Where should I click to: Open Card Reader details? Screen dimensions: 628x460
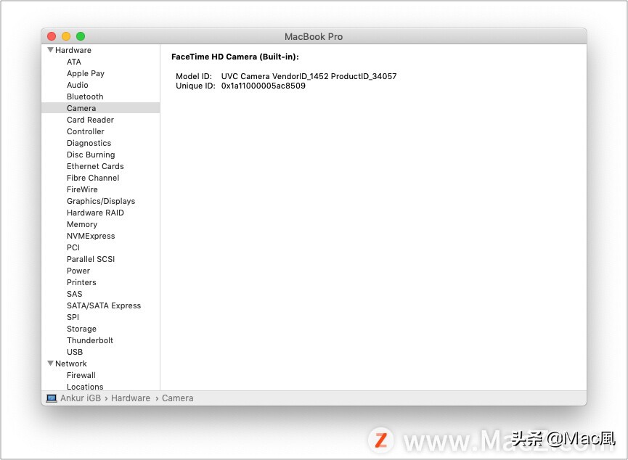tap(90, 120)
